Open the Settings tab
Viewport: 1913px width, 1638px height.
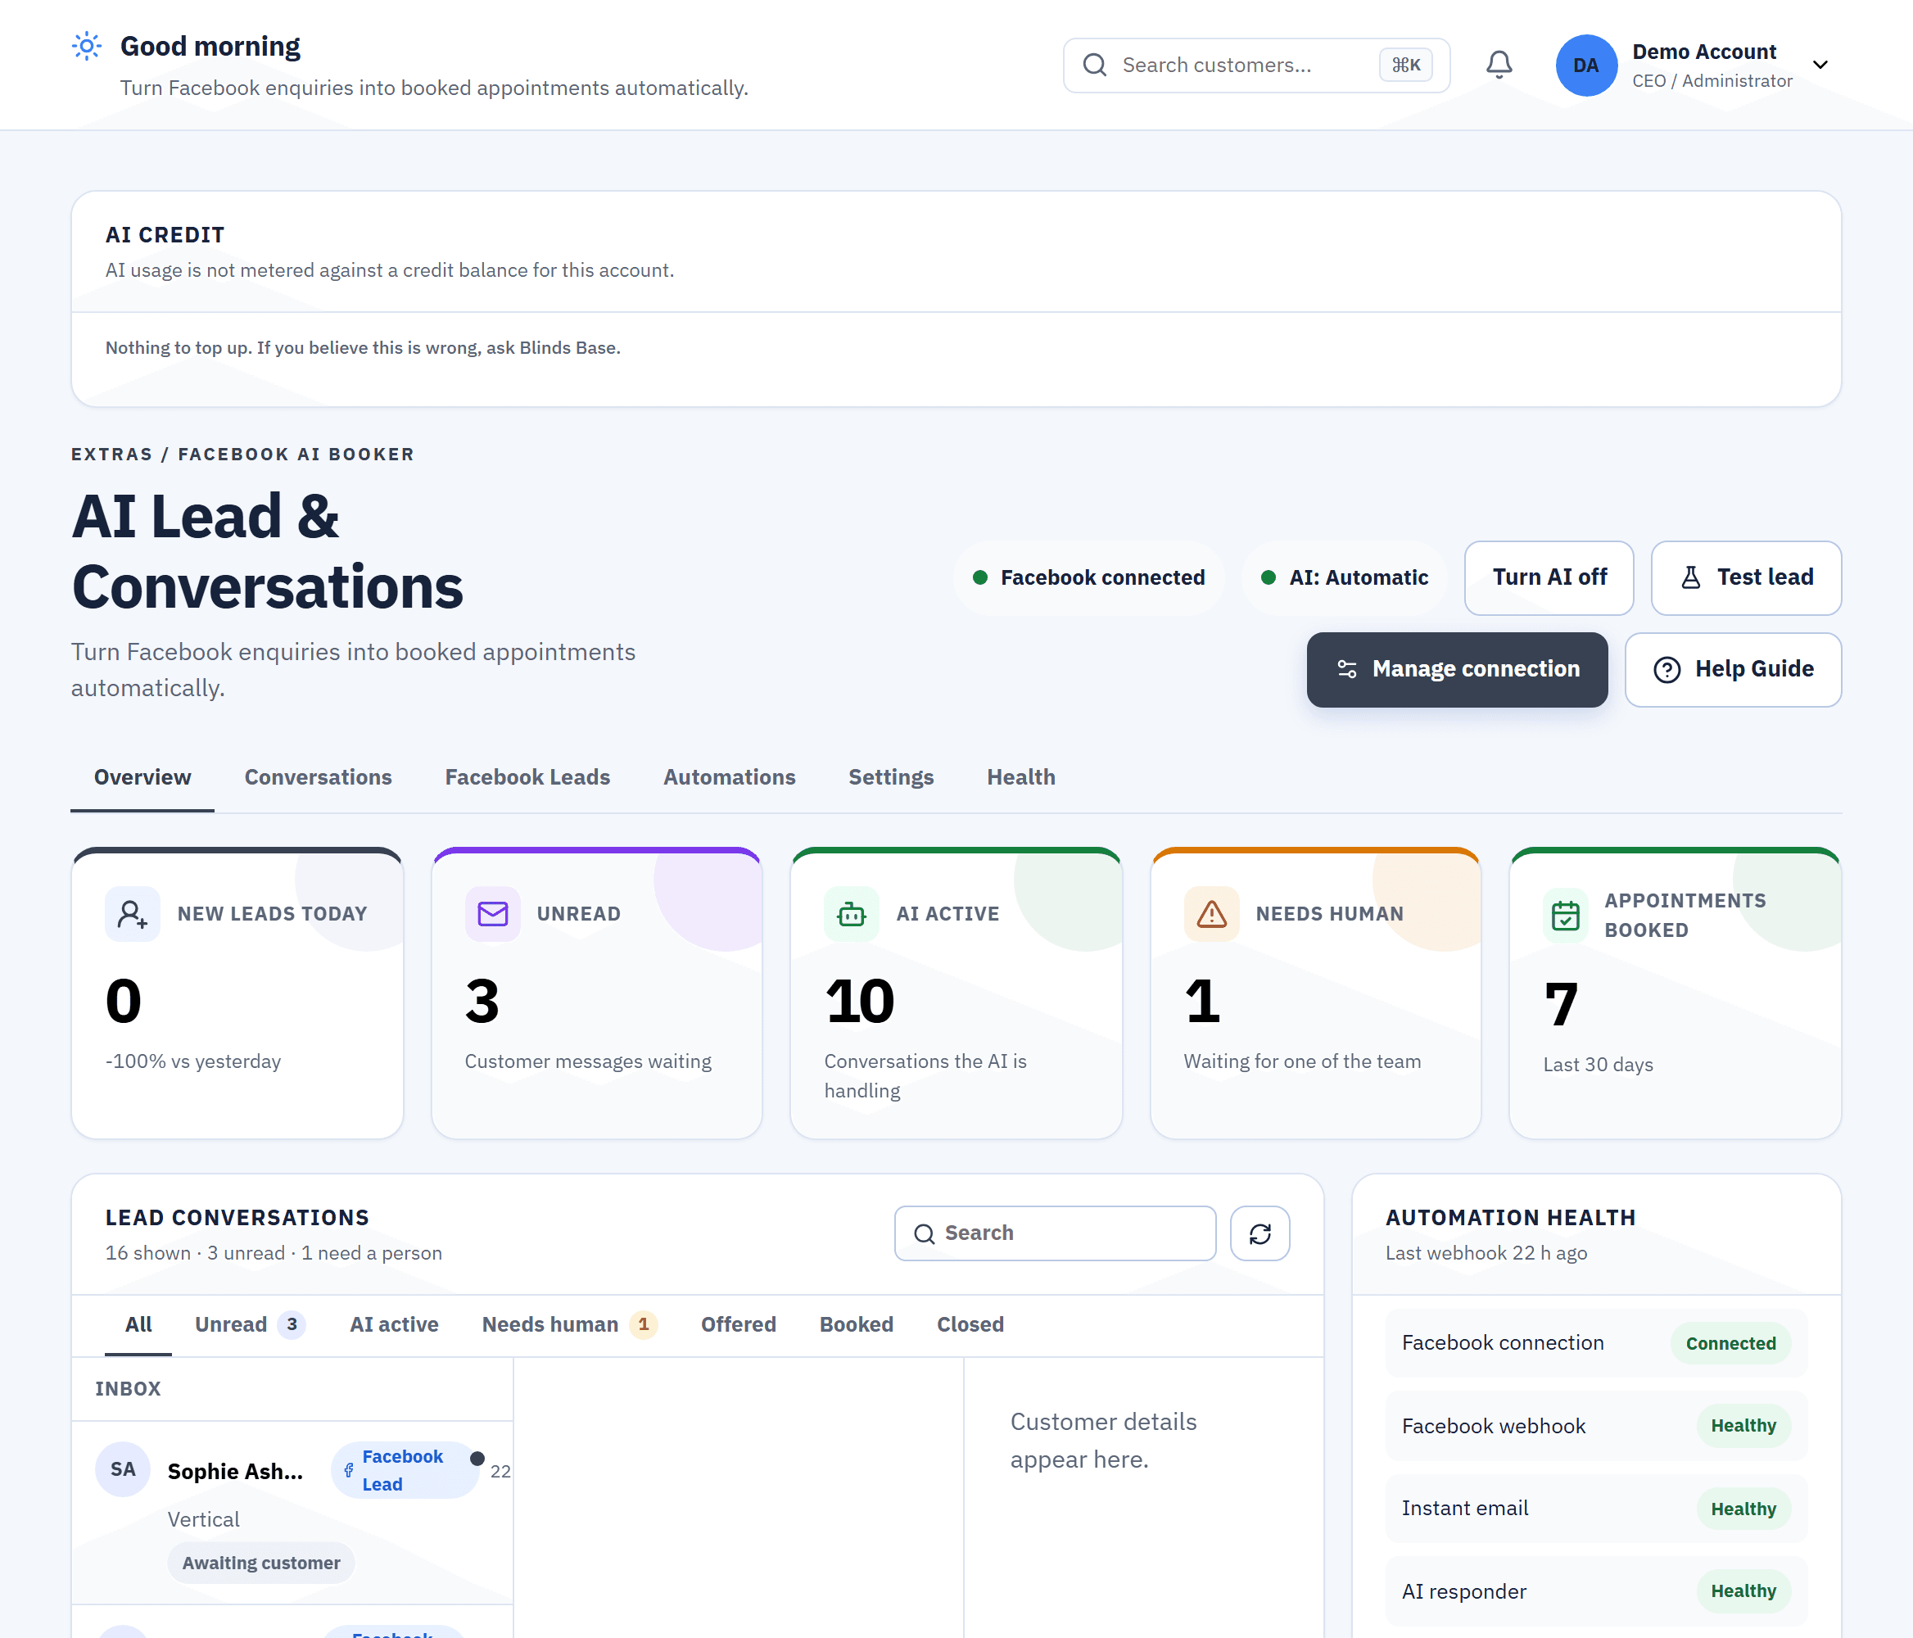890,777
